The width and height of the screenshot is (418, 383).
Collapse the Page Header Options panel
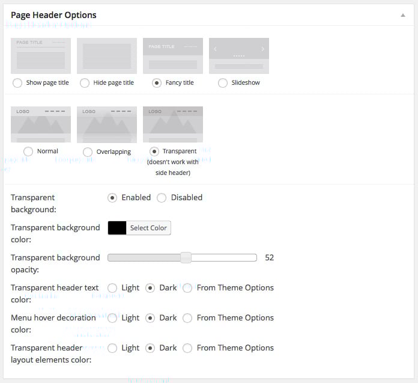(403, 15)
